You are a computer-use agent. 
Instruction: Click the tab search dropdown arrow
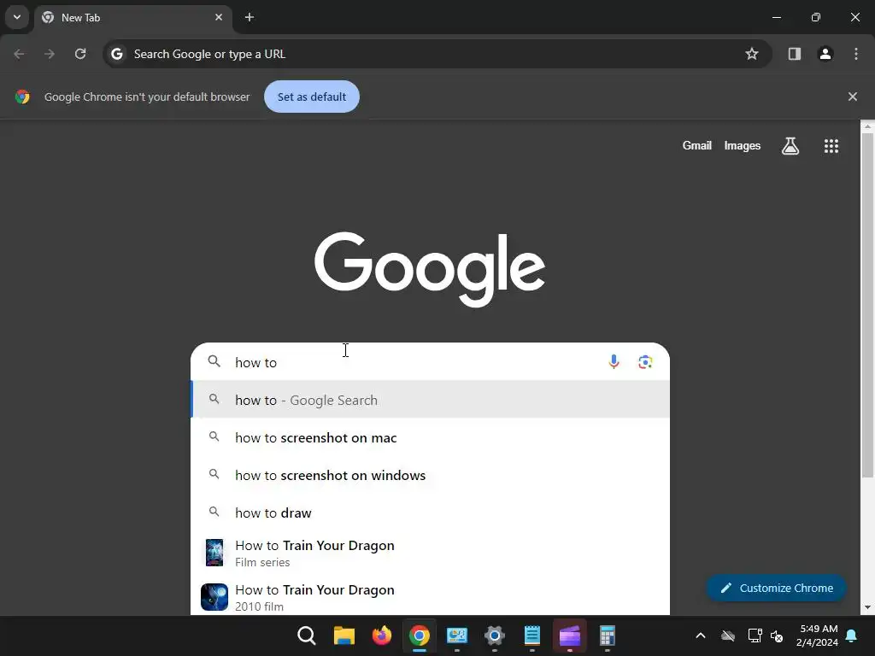[17, 17]
